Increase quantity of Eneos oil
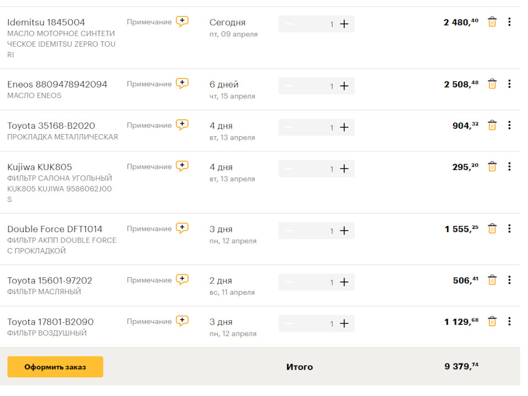Viewport: 528px width, 396px height. coord(344,86)
